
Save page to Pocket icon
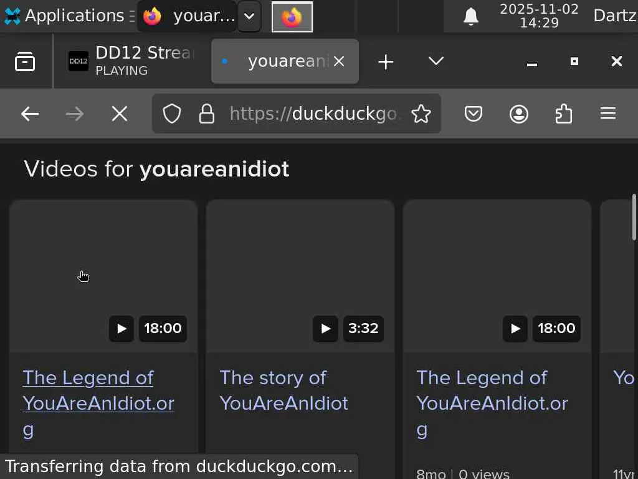[x=474, y=114]
